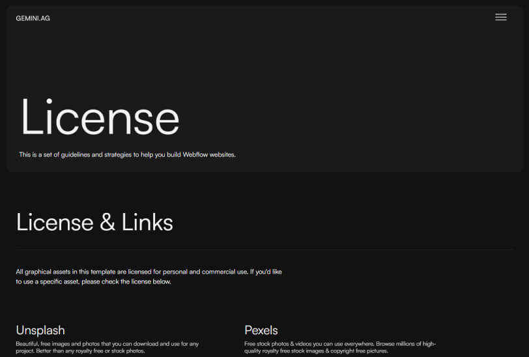Click the GEMINI.AG logo link
Image resolution: width=529 pixels, height=357 pixels.
33,18
